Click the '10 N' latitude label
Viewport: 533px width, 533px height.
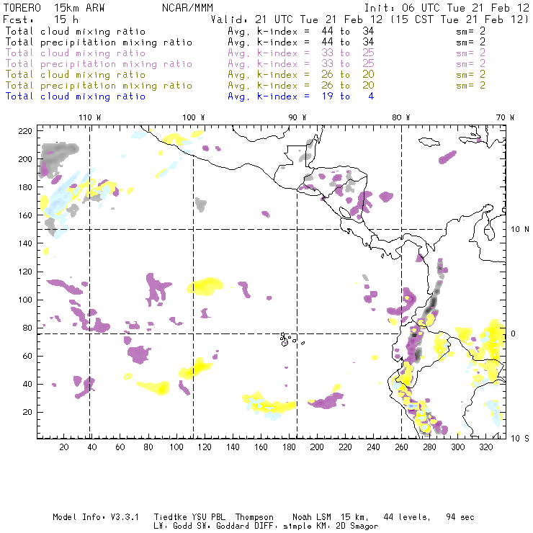[x=520, y=230]
